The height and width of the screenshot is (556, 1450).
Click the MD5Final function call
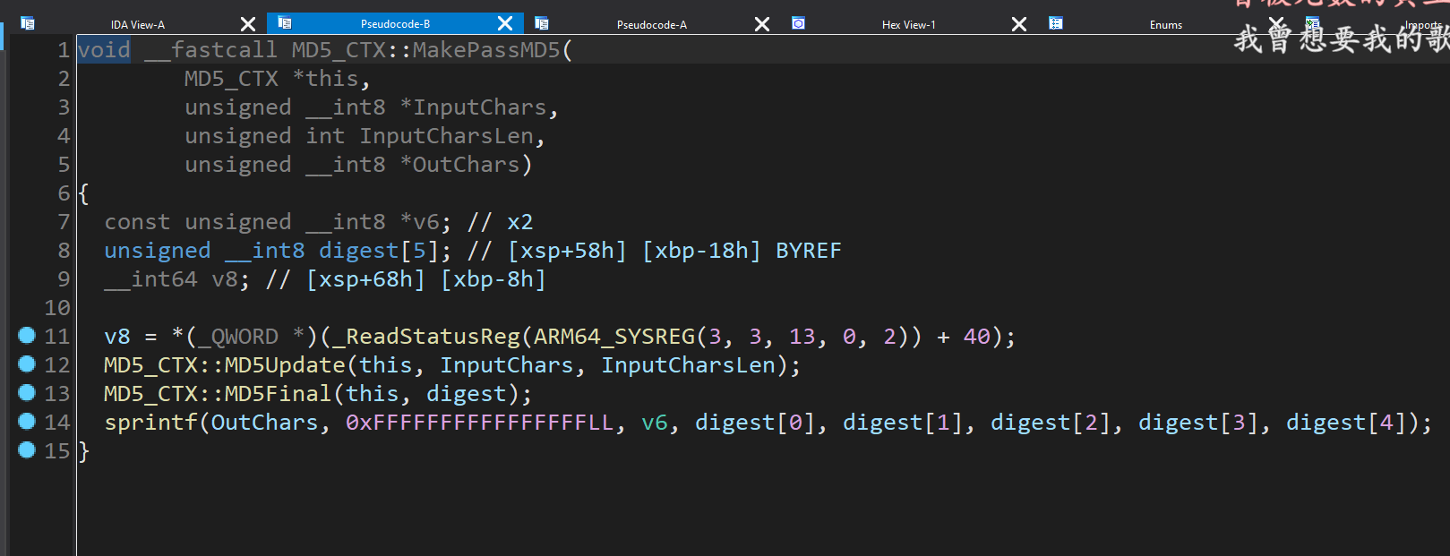pos(278,394)
